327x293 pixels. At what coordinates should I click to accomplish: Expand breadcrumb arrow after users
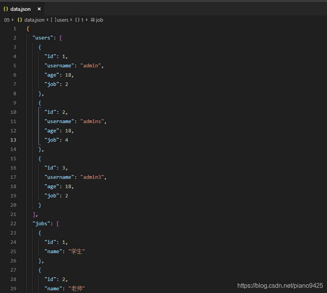tap(71, 20)
